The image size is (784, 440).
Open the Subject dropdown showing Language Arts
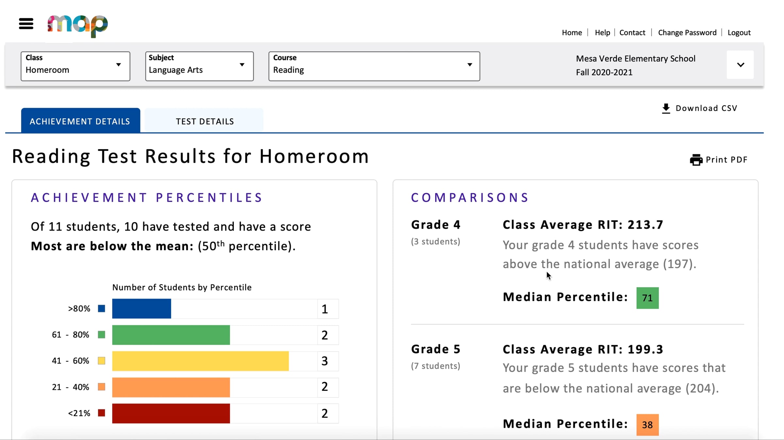(199, 66)
